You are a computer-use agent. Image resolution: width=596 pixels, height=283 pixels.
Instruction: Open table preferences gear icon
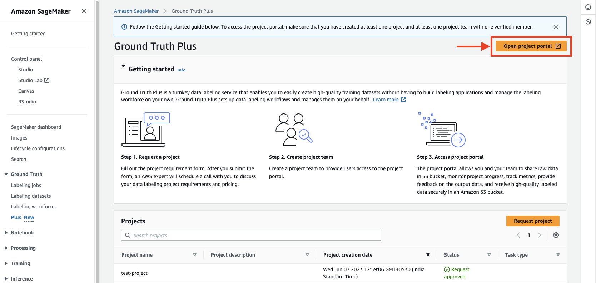[x=556, y=235]
